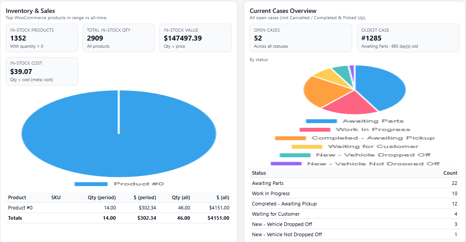Select the Product #0 row in products table

[x=118, y=208]
